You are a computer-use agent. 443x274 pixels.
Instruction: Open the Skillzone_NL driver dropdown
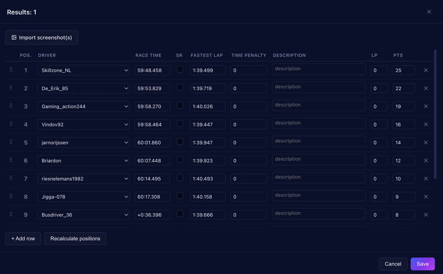84,70
